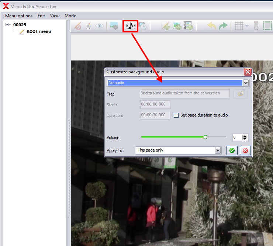Open the Edit menu
Image resolution: width=273 pixels, height=246 pixels.
(41, 16)
